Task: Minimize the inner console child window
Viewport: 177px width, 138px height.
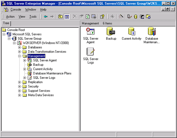Action: coord(163,9)
